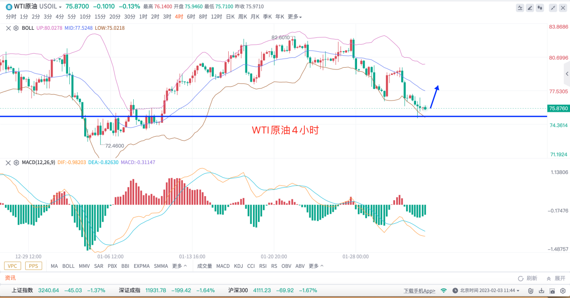The width and height of the screenshot is (570, 298).
Task: Select MACD in bottom indicator list
Action: [x=223, y=266]
